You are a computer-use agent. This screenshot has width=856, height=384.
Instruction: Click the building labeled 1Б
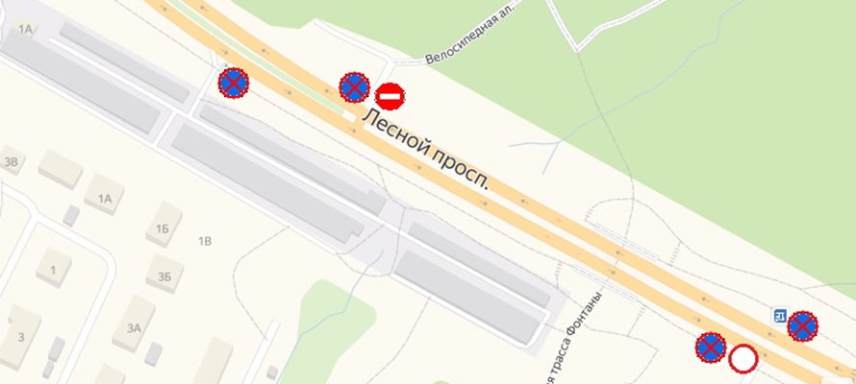[x=164, y=226]
